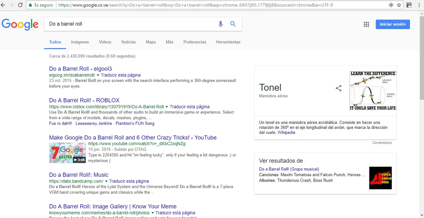Expand dropdown arrow next to knowyourmeme.com URL
424x218 pixels.
click(152, 213)
